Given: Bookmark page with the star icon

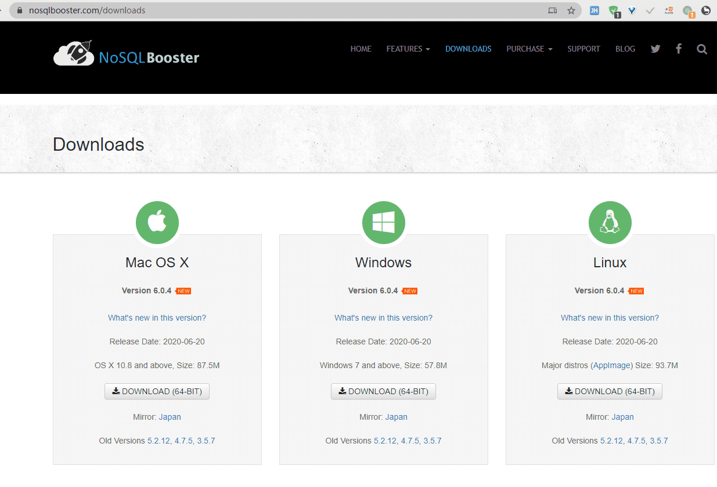Looking at the screenshot, I should tap(571, 10).
